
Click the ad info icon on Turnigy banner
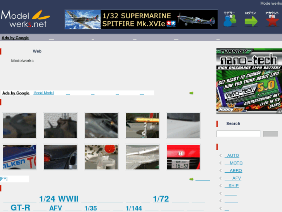280,111
